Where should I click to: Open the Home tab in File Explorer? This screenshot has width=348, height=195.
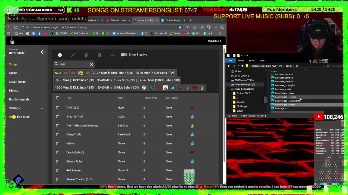tap(241, 61)
